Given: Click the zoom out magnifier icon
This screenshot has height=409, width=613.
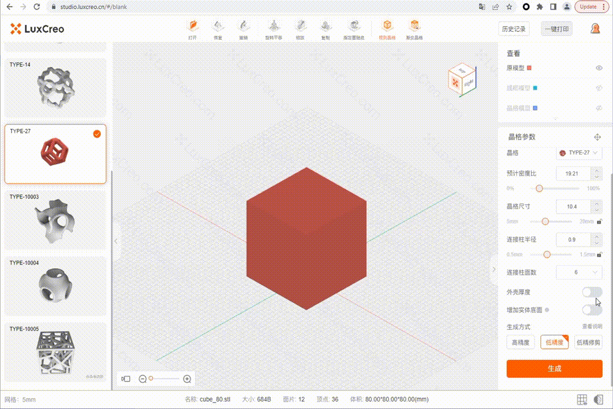Looking at the screenshot, I should tap(142, 379).
